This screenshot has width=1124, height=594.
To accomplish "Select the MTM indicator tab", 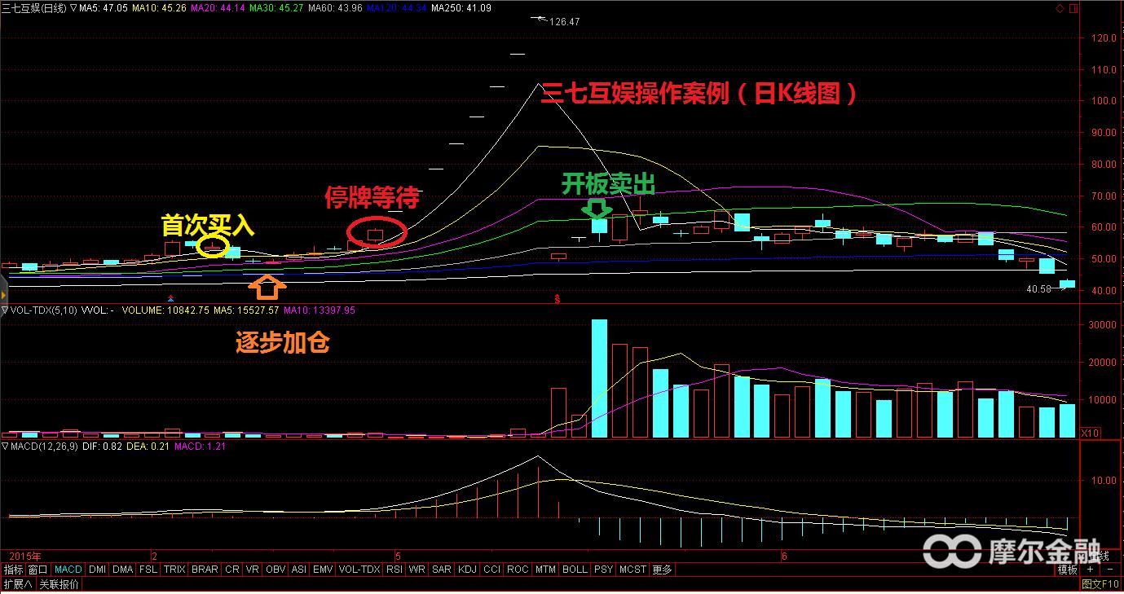I will tap(545, 570).
